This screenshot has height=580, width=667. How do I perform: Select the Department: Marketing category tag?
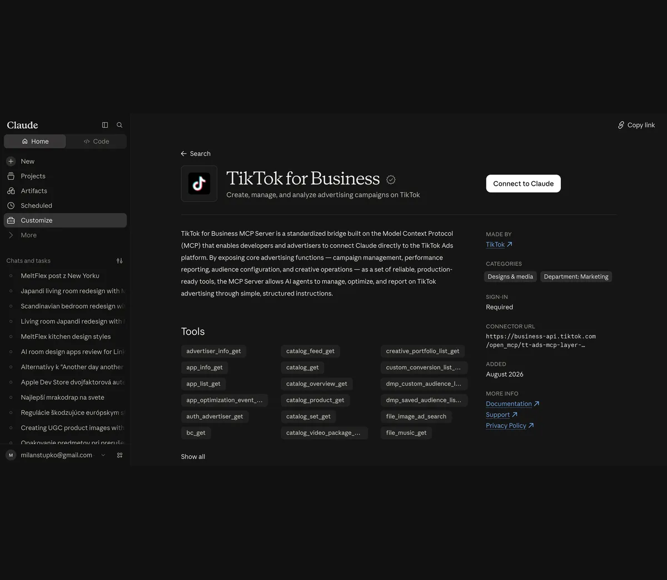576,276
